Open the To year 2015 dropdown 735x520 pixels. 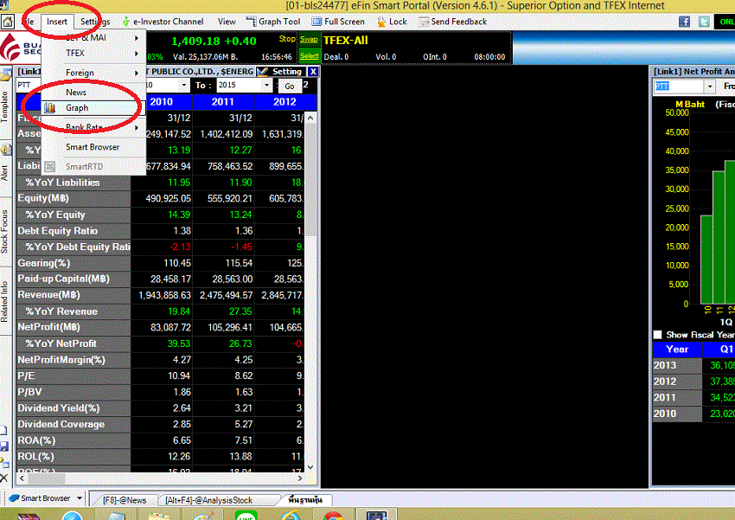266,86
